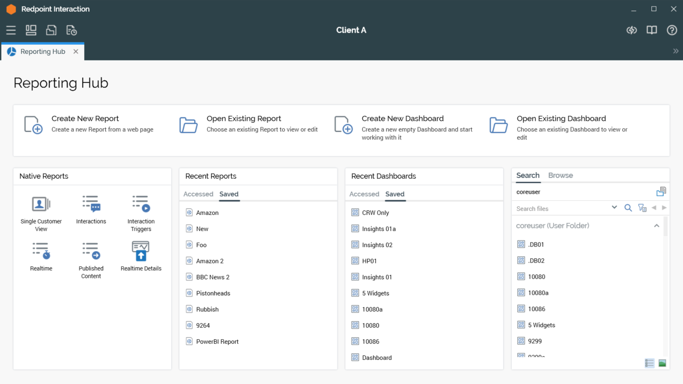The height and width of the screenshot is (384, 683).
Task: Collapse the coreuser User Folder section
Action: [656, 226]
